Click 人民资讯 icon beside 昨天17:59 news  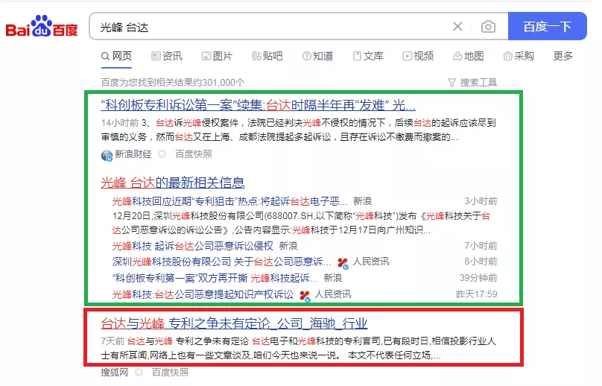[305, 296]
